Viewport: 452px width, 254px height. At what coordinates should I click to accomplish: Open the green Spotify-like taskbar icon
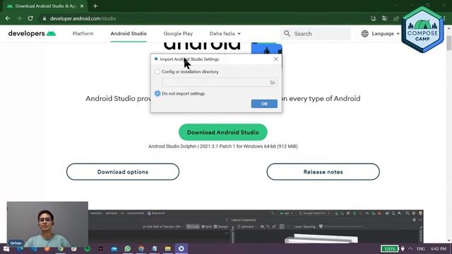88,248
